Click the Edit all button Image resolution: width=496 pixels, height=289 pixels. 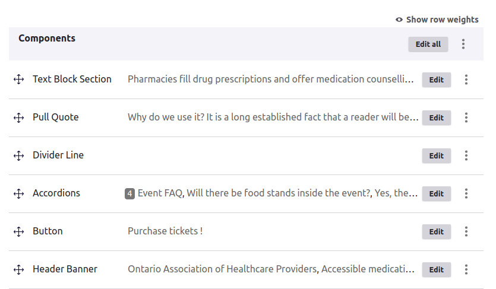(x=428, y=45)
